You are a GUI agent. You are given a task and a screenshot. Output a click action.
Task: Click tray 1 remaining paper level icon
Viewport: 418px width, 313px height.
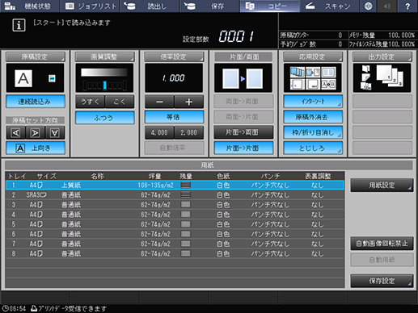coord(186,185)
